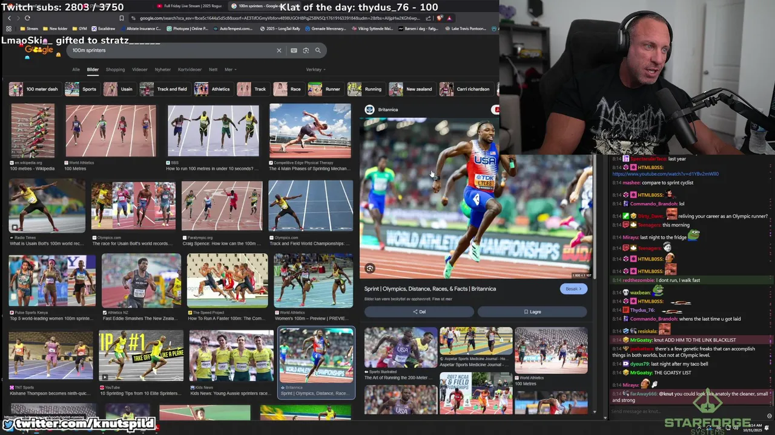This screenshot has width=775, height=435.
Task: Search by image with Google Lens icon
Action: (x=306, y=50)
